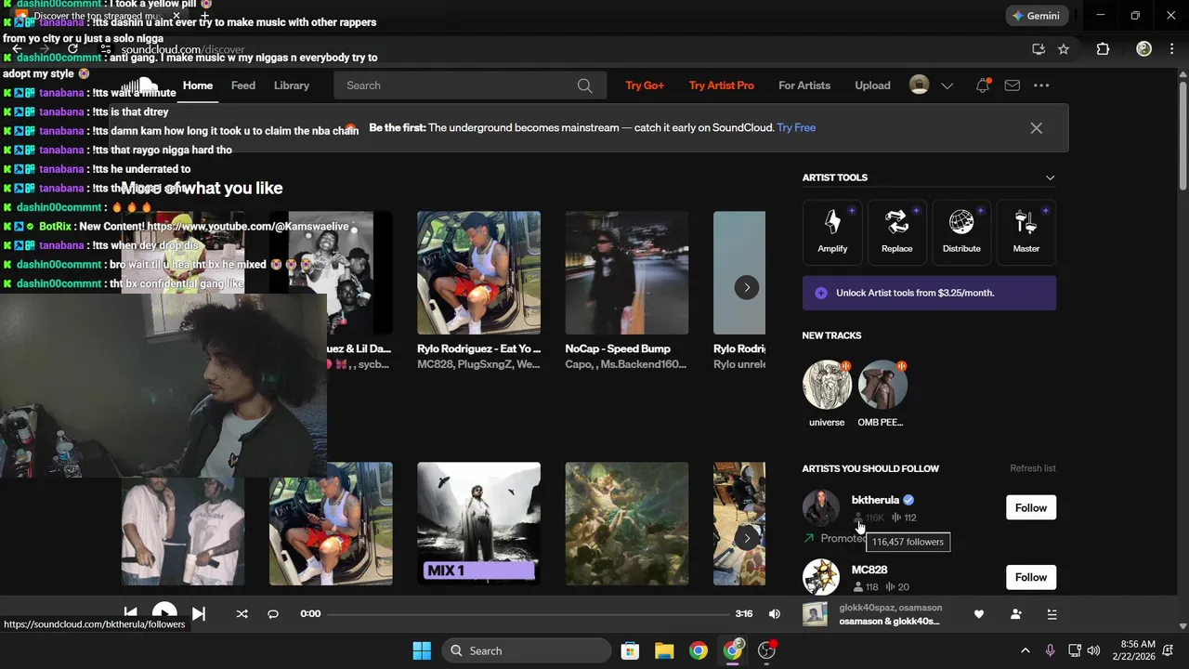Open the Distribute artist tool
The width and height of the screenshot is (1189, 669).
[x=961, y=230]
